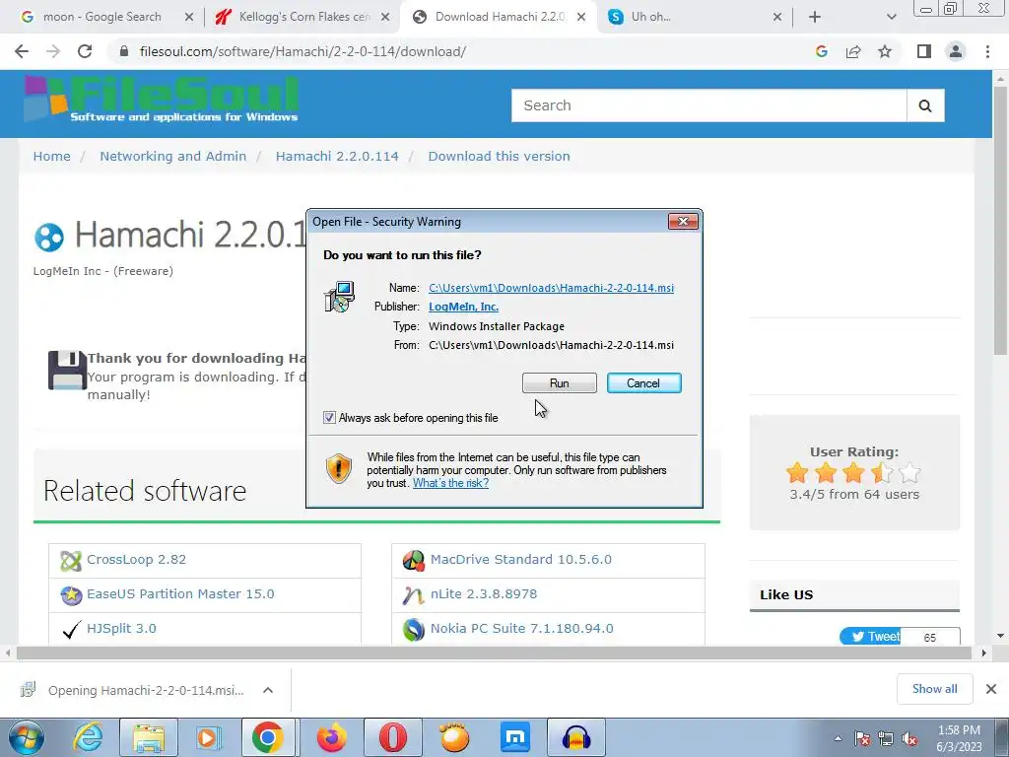Click the user rating stars
Image resolution: width=1009 pixels, height=757 pixels.
tap(853, 472)
